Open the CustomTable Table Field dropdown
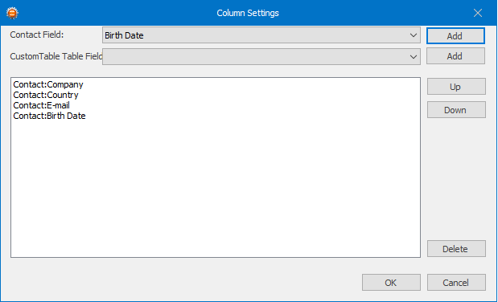The image size is (498, 302). (x=261, y=56)
